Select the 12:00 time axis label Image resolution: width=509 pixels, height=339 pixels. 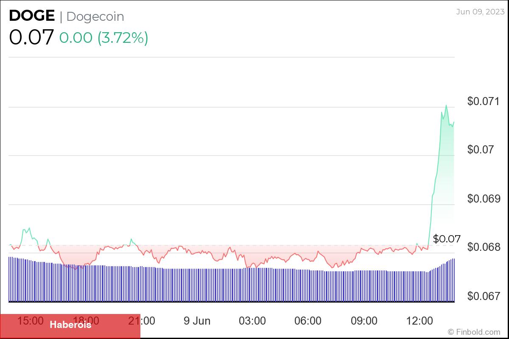click(x=420, y=321)
